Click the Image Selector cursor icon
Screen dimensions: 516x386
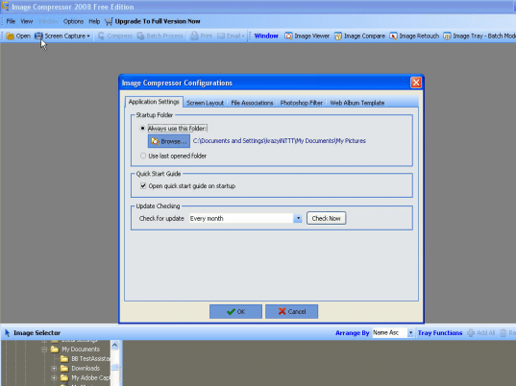[x=8, y=333]
